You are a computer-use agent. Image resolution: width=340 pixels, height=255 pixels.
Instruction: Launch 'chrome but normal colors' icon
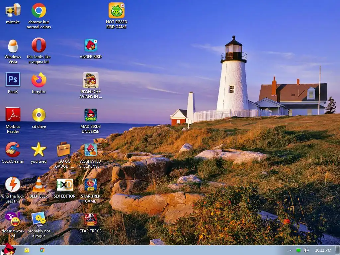pos(39,10)
